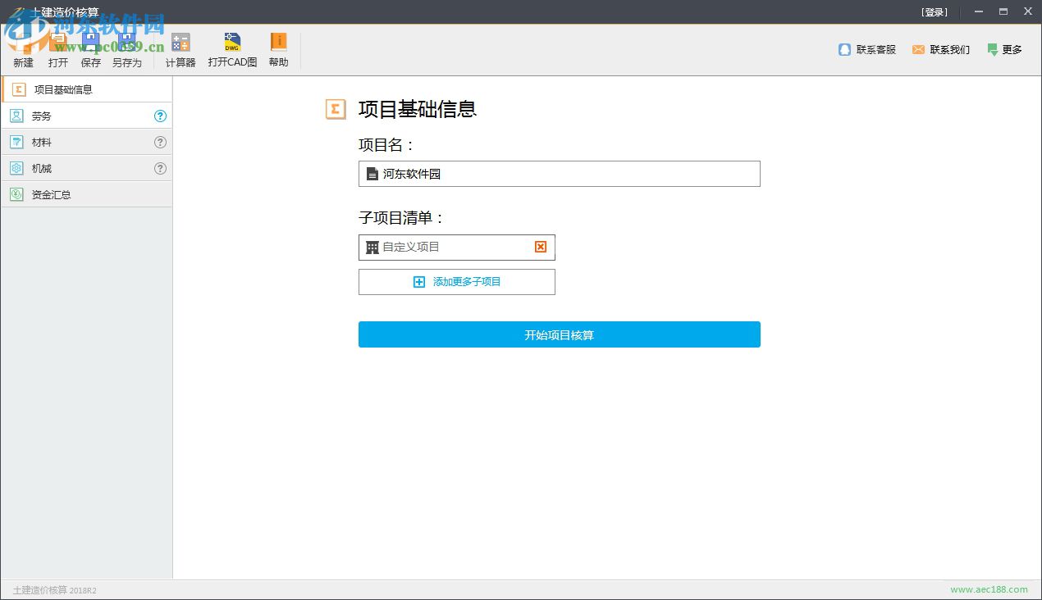Create a new project with 新建 icon
This screenshot has width=1042, height=600.
pos(22,49)
